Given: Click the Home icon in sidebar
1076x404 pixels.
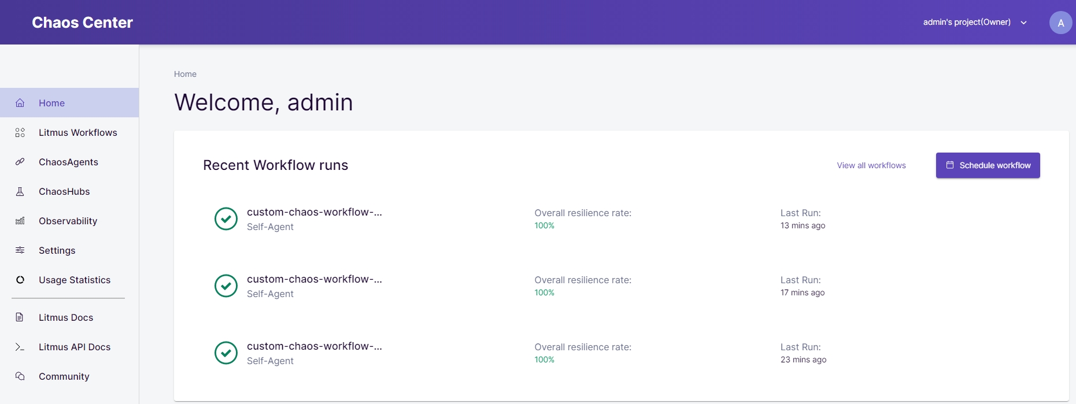Looking at the screenshot, I should tap(20, 103).
